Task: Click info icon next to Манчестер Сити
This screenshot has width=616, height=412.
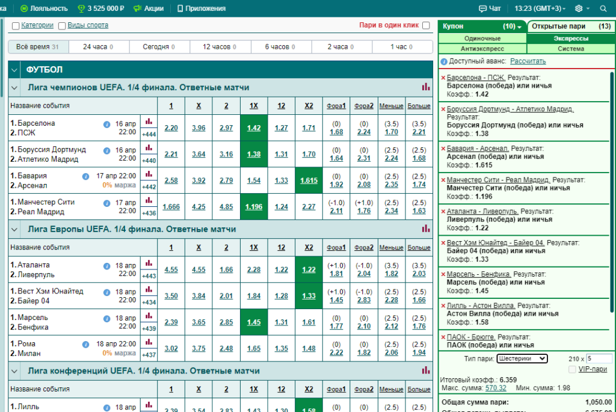Action: tap(106, 203)
